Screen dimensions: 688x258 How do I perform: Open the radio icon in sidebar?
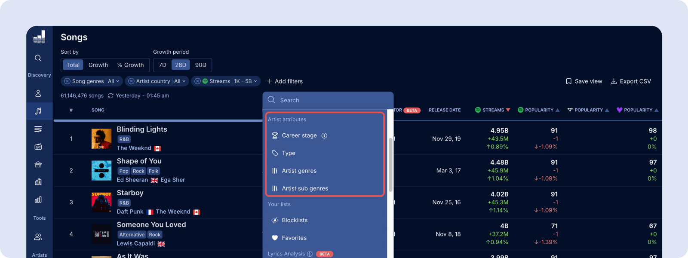click(38, 147)
